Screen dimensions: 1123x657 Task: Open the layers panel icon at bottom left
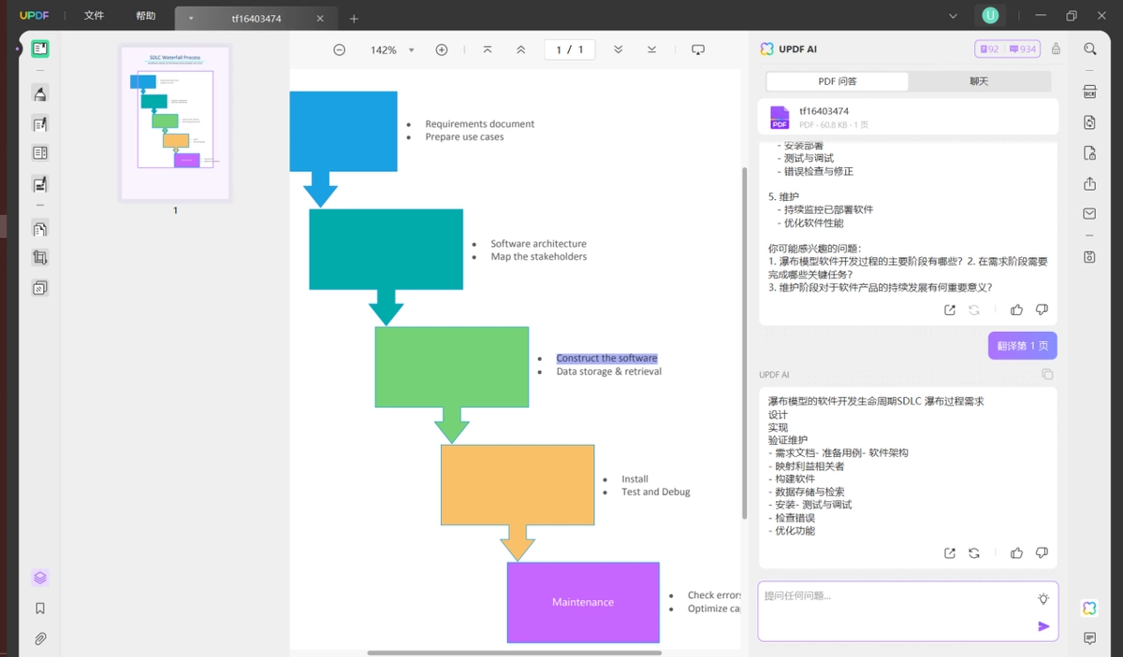click(39, 578)
